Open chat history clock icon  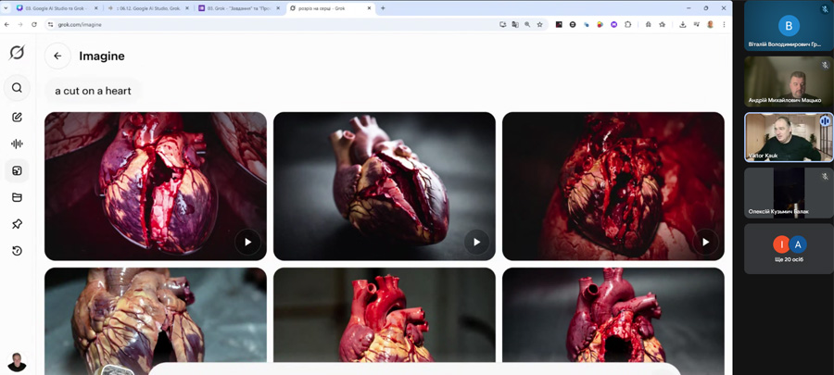point(17,251)
